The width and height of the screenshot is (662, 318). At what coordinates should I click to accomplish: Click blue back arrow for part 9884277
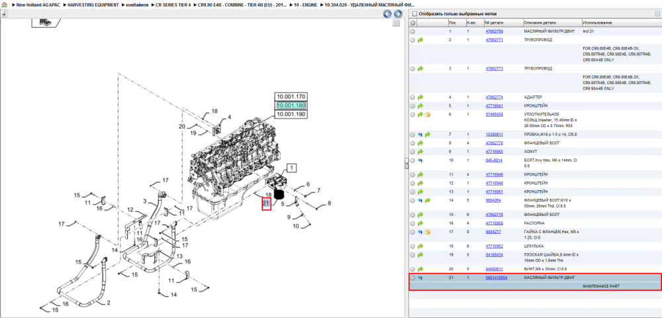tap(420, 232)
